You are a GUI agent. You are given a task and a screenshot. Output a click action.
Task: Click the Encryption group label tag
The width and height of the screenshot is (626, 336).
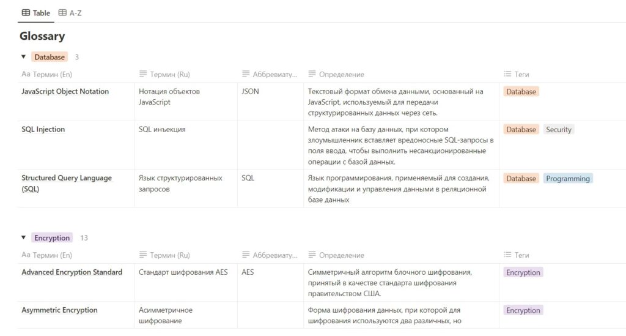click(x=52, y=237)
